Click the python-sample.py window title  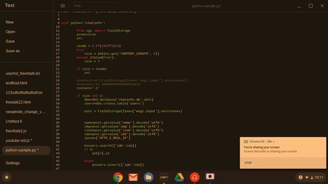pyautogui.click(x=207, y=6)
